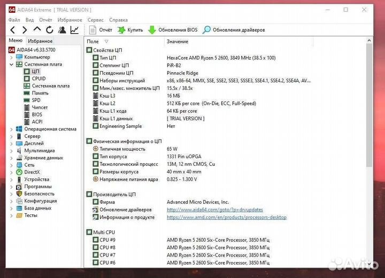Go up one level with the up arrow
The height and width of the screenshot is (278, 385).
point(37,30)
